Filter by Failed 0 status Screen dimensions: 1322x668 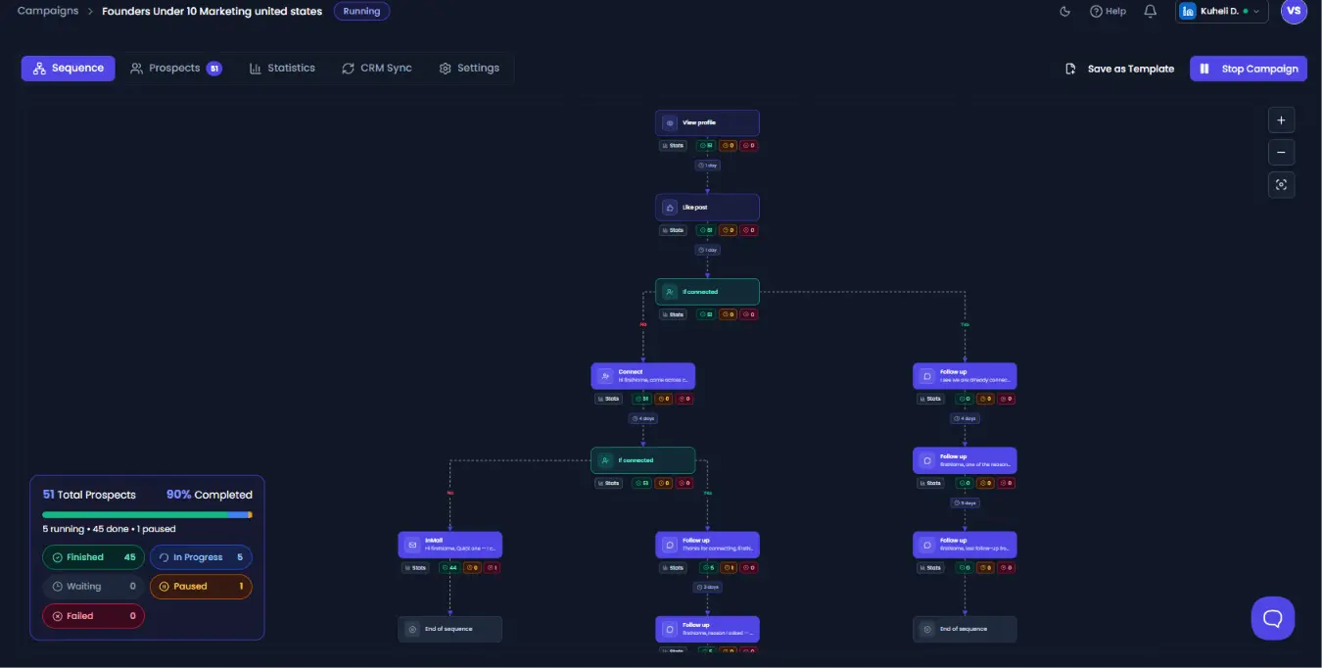(x=94, y=616)
